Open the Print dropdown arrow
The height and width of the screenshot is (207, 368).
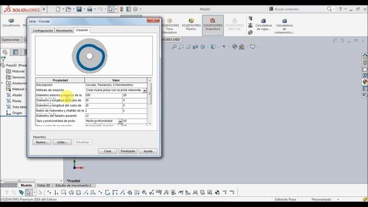coord(95,9)
